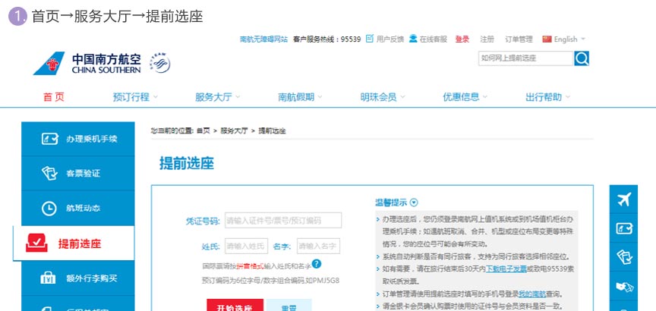
Task: Click the red 登录 login link
Action: click(462, 39)
